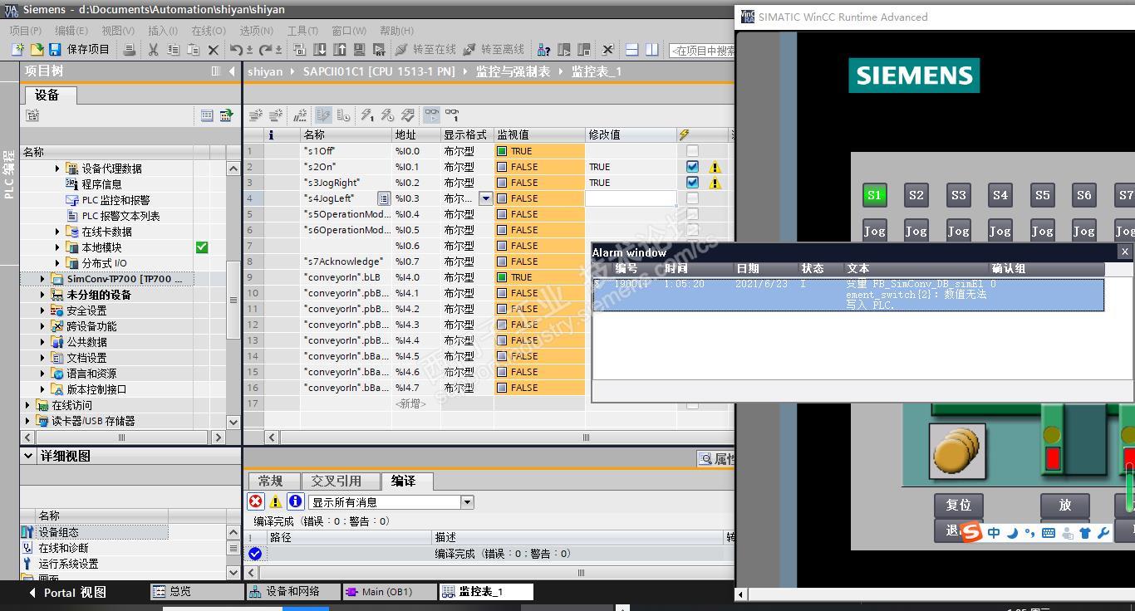The height and width of the screenshot is (611, 1135).
Task: Open the 项目(P) menu
Action: click(x=26, y=31)
